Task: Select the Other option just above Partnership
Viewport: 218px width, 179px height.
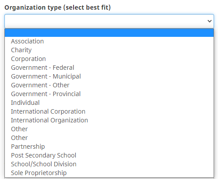Action: [109, 138]
